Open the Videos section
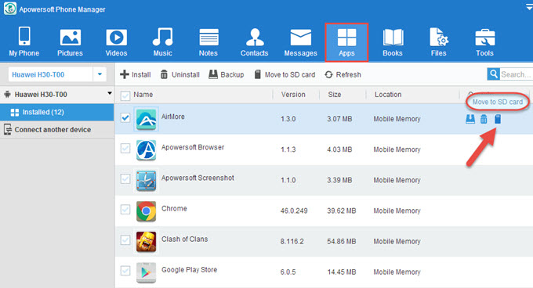The height and width of the screenshot is (288, 533). (116, 42)
